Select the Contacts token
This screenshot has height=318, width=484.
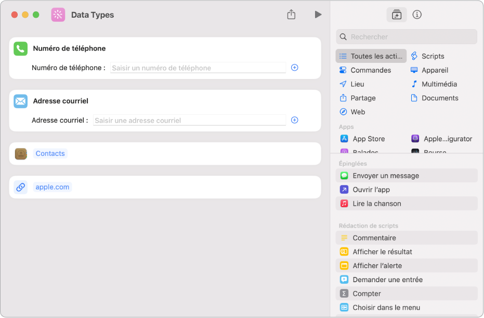50,154
